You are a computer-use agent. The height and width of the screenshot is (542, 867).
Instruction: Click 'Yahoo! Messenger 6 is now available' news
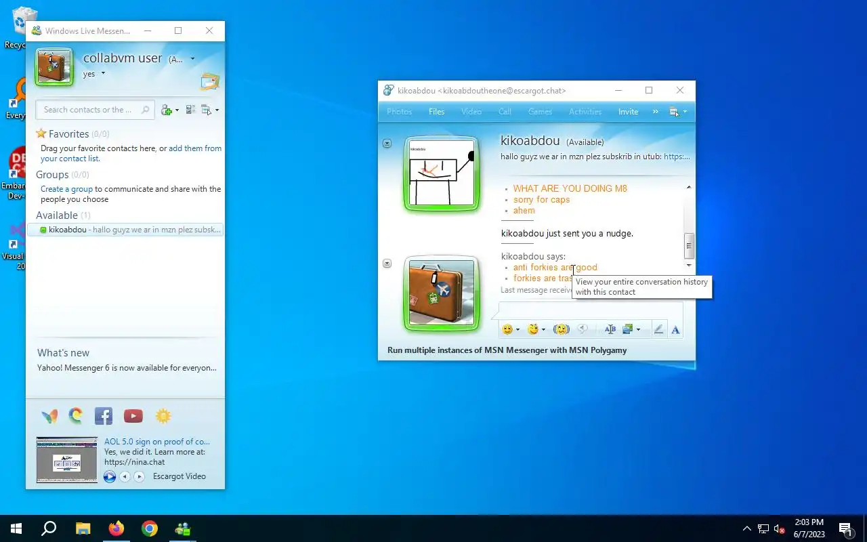click(x=127, y=368)
